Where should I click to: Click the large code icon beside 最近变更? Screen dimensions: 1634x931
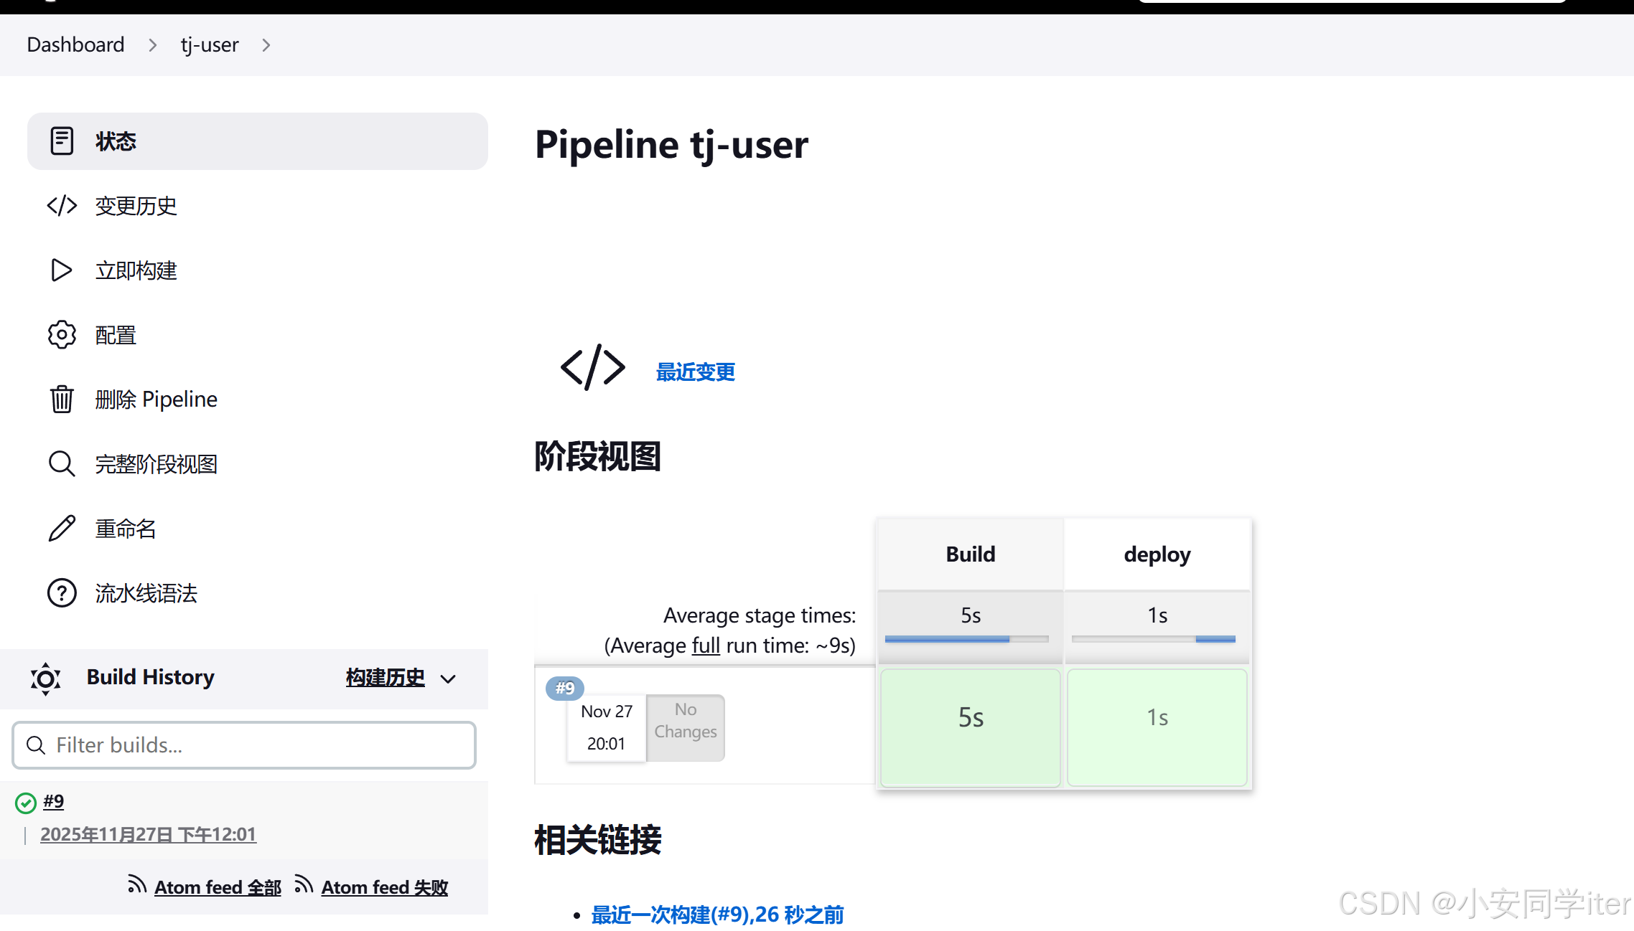click(592, 367)
